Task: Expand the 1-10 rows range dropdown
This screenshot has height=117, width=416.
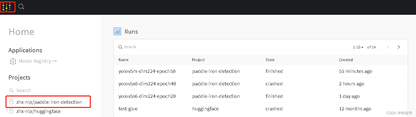Action: coord(358,47)
